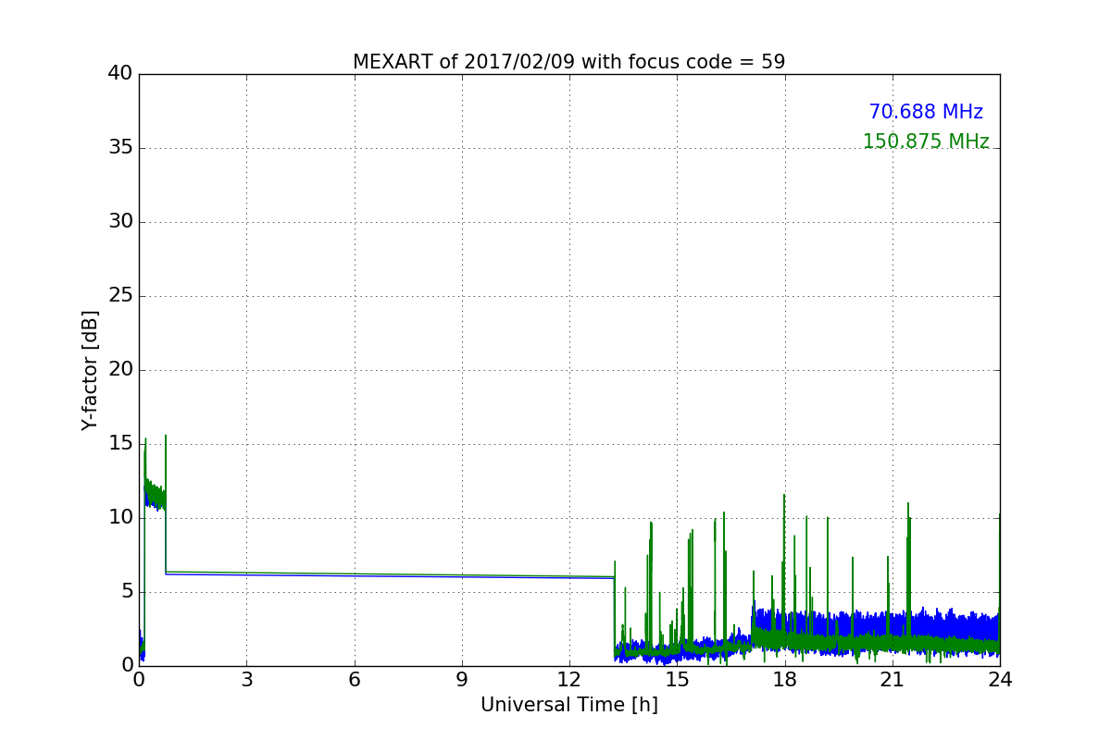Click the x-axis tick label 24
Screen dimensions: 1111x740
coord(1000,679)
